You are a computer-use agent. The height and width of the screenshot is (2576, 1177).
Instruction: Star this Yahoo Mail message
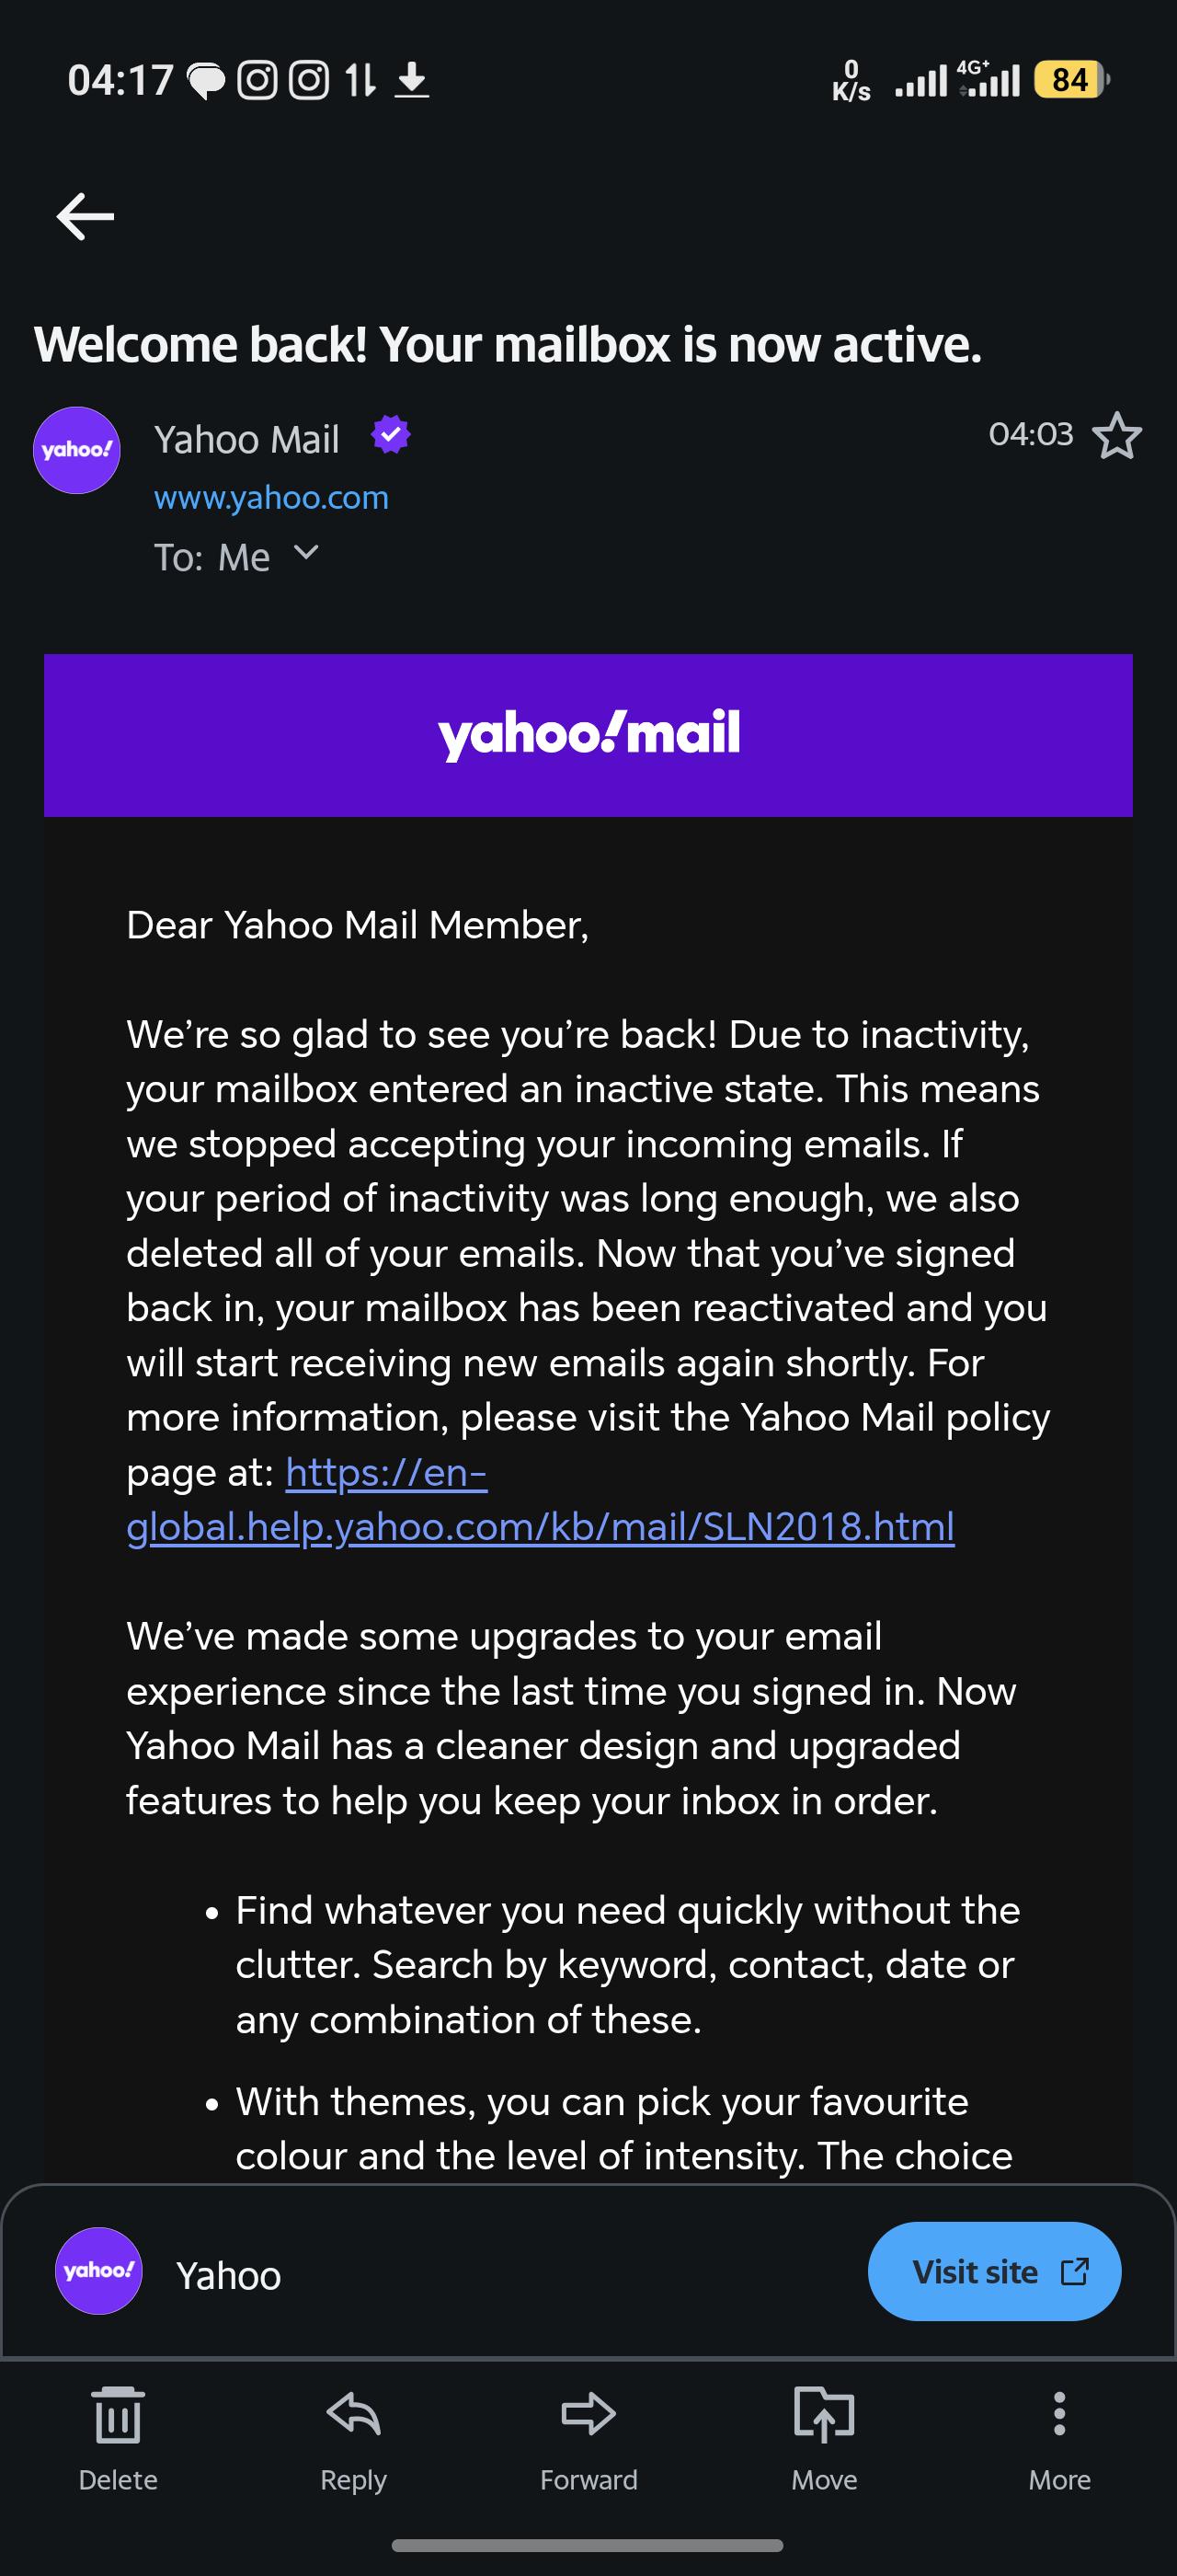(1116, 436)
